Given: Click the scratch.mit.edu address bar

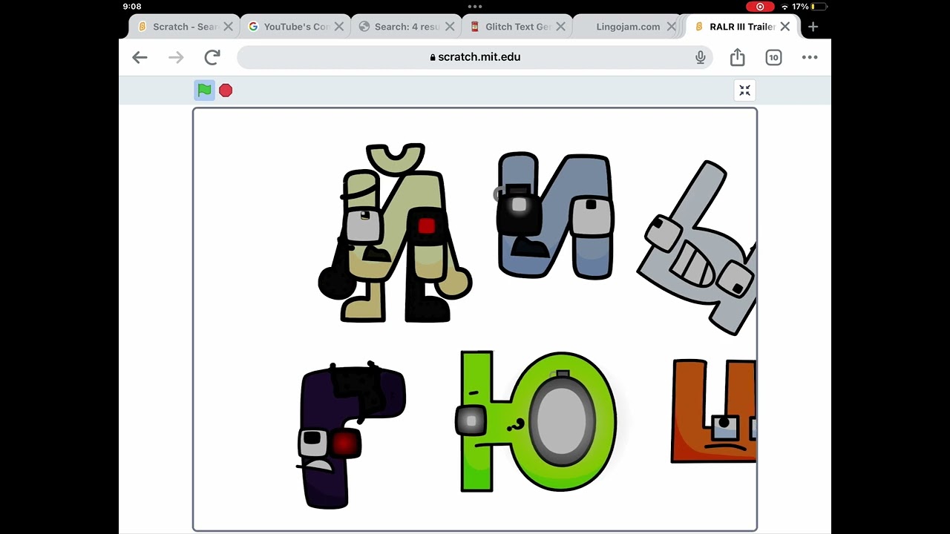Looking at the screenshot, I should [x=475, y=57].
